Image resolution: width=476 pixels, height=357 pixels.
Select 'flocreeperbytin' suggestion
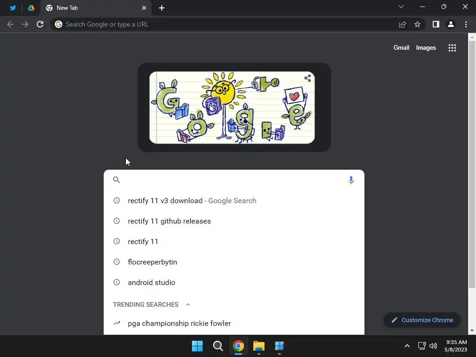coord(234,262)
